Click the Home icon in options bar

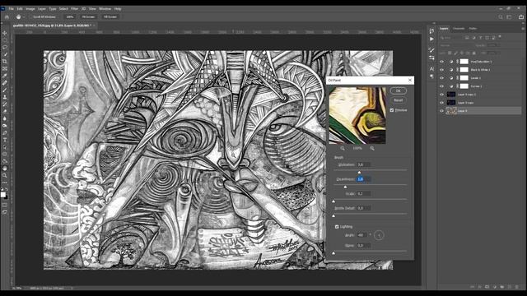7,16
